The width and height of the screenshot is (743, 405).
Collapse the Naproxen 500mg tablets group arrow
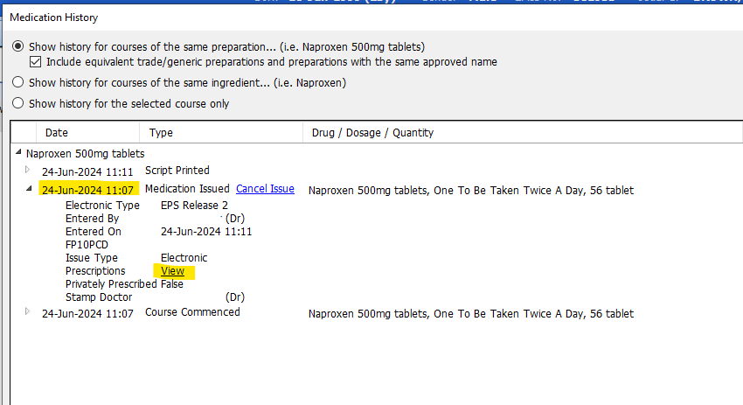18,153
